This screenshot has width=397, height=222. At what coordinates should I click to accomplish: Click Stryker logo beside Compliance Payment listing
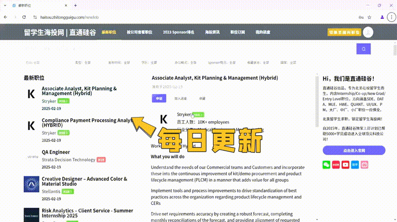31,125
